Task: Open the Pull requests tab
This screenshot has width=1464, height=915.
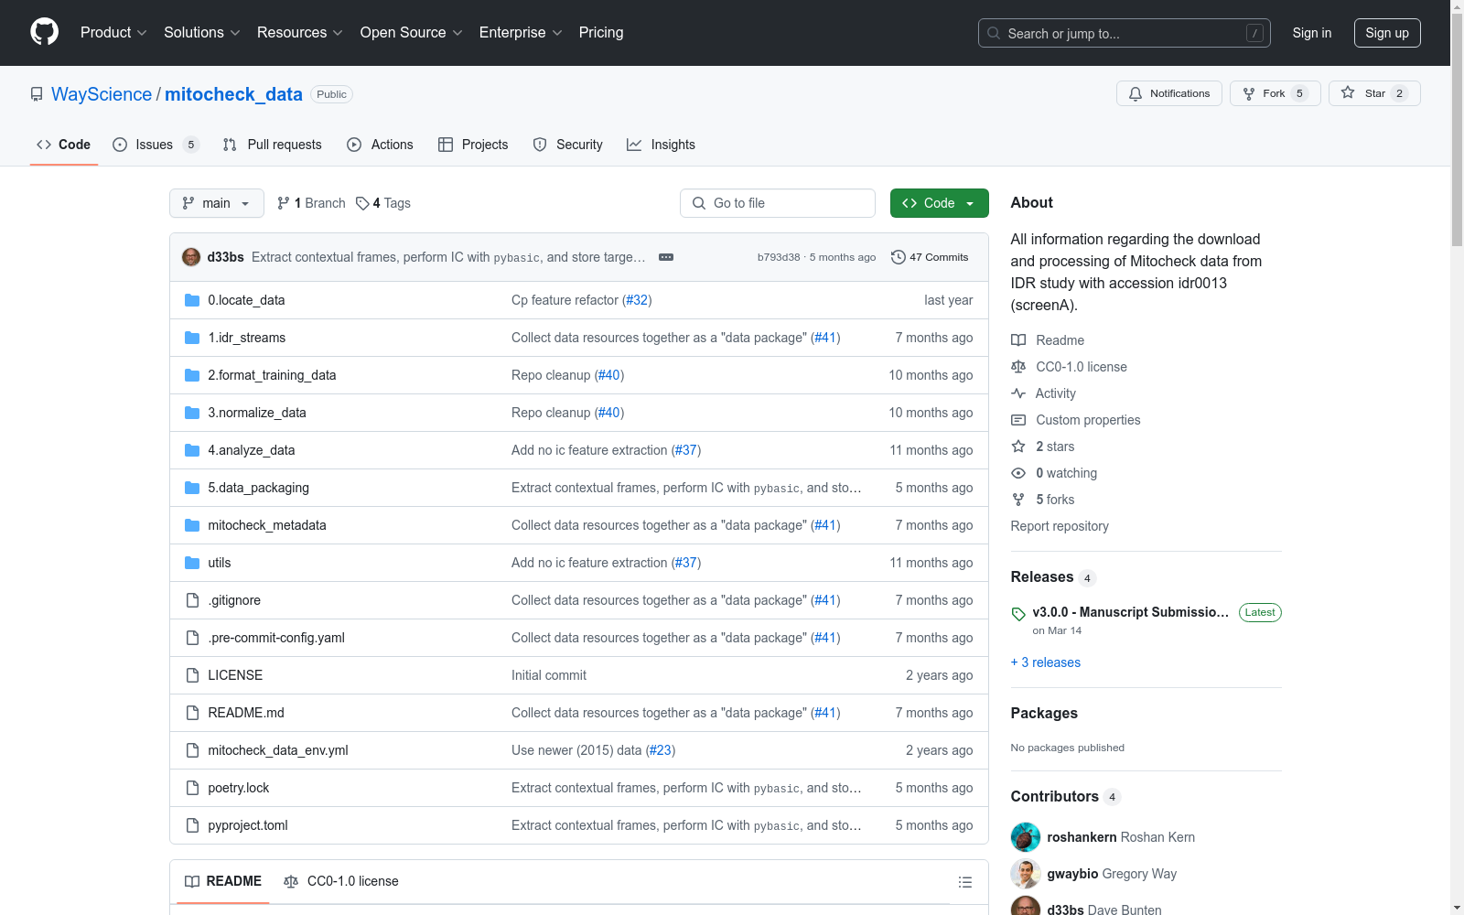Action: click(273, 145)
